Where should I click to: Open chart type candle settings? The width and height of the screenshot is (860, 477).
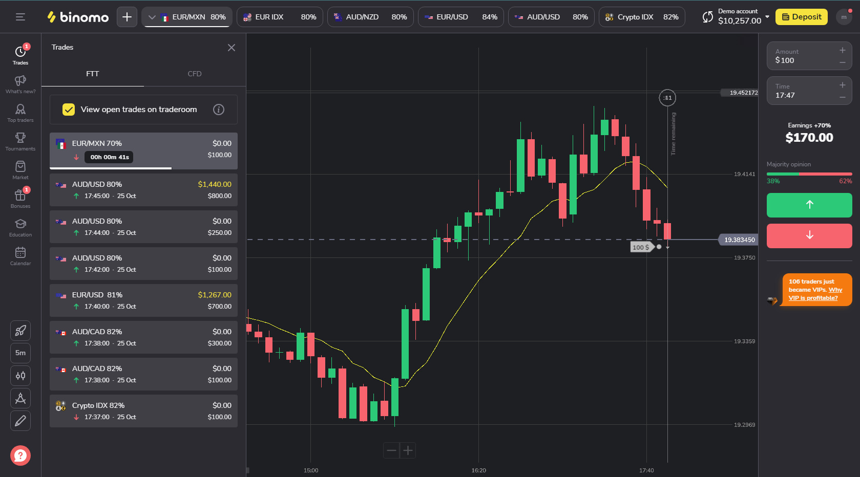(x=20, y=376)
